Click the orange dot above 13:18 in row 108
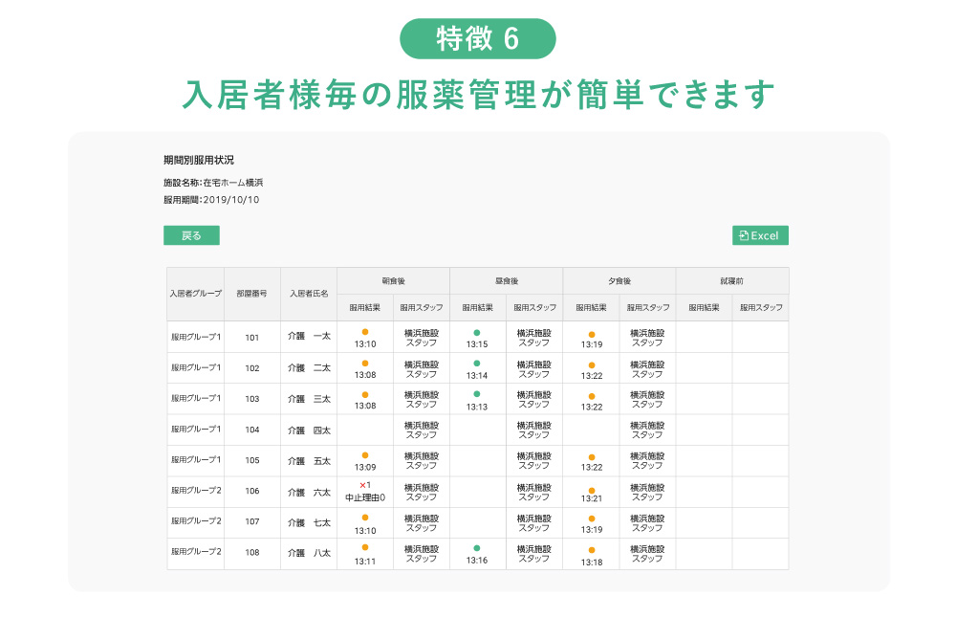Viewport: 956px width, 618px height. coord(592,550)
